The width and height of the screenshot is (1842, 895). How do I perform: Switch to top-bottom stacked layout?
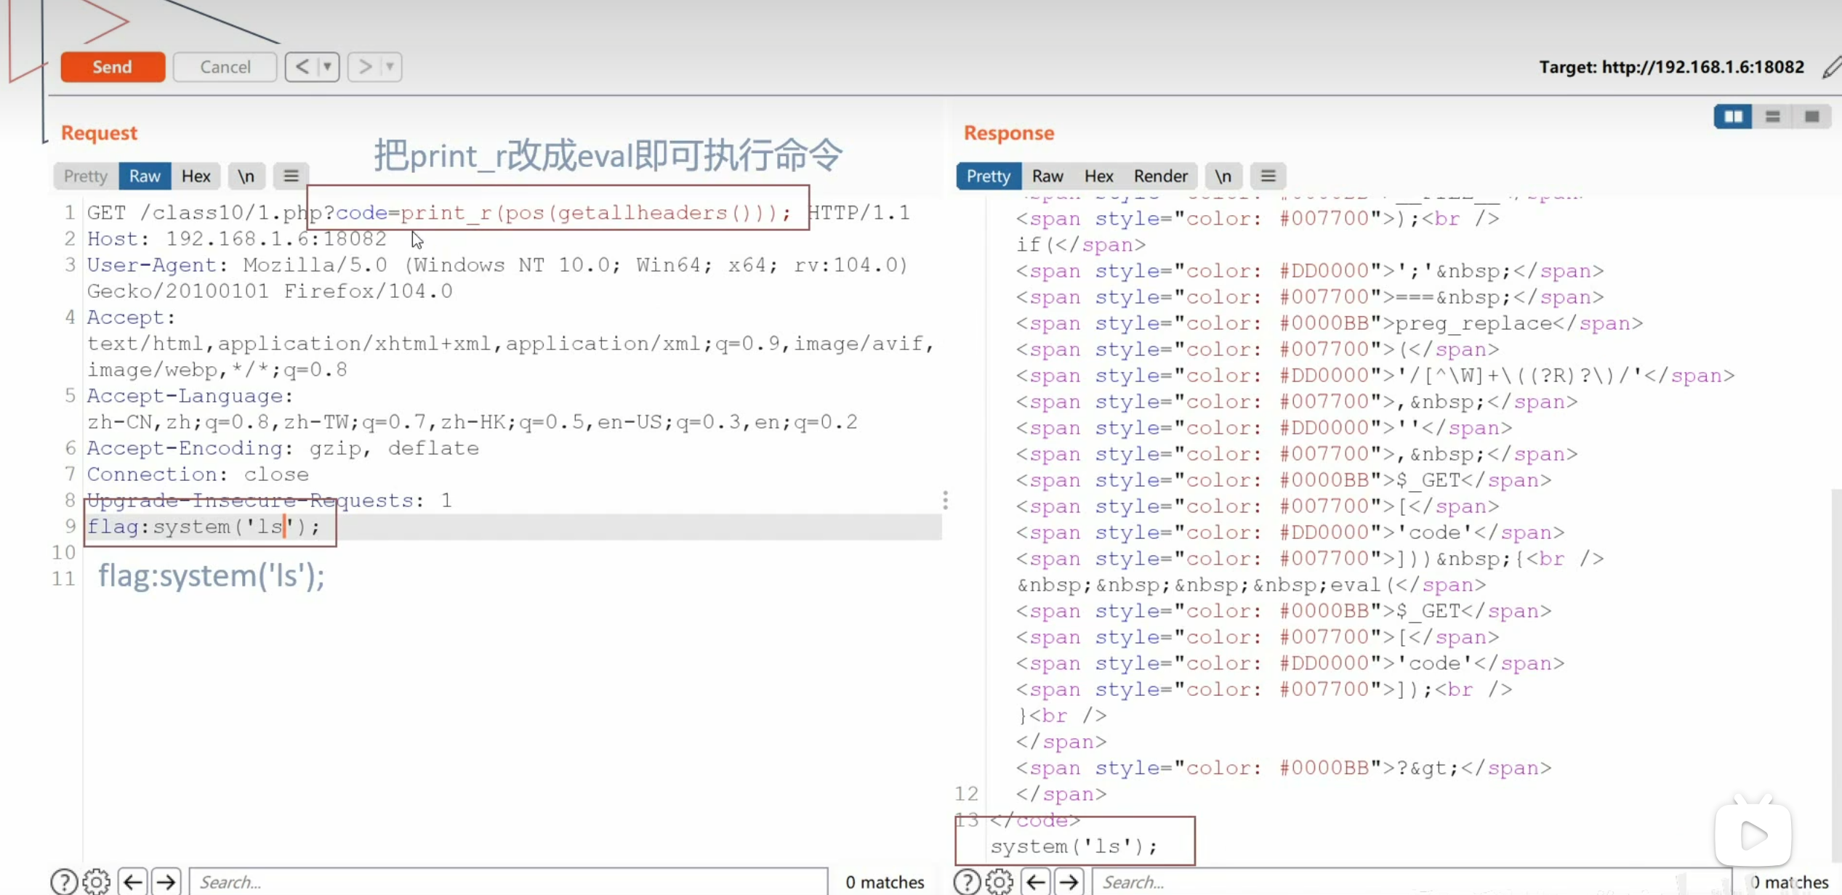[x=1772, y=116]
